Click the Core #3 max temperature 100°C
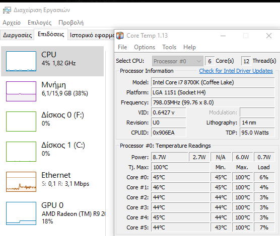Image resolution: width=280 pixels, height=236 pixels. [x=242, y=207]
